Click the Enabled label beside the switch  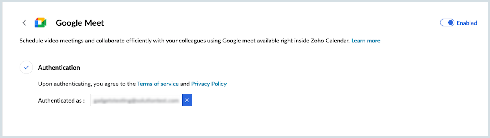[467, 23]
